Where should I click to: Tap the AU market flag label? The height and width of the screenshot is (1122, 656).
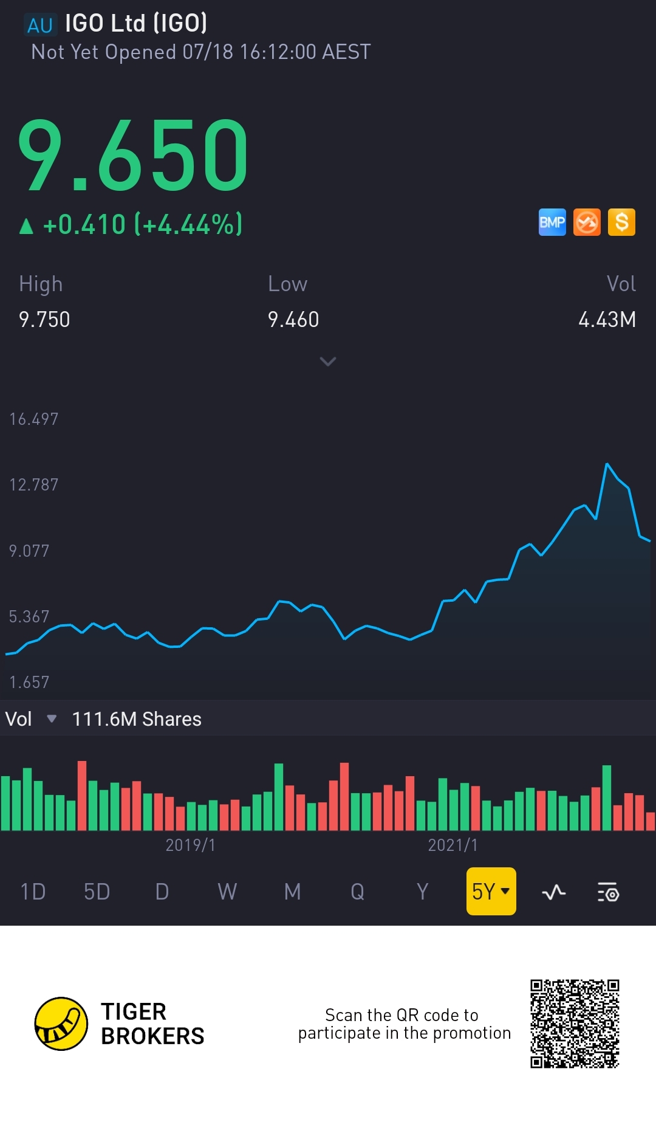point(40,25)
